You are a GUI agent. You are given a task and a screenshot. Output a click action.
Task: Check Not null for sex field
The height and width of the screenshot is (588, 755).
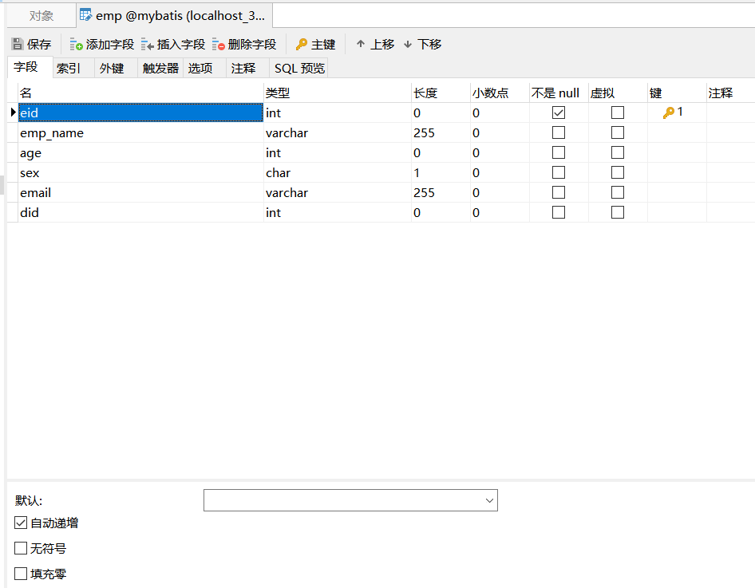click(x=559, y=172)
